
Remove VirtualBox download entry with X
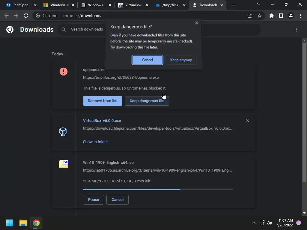point(247,121)
